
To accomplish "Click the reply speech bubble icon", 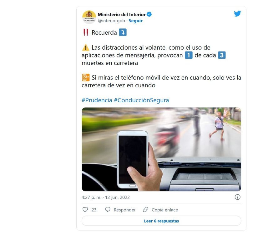I will point(108,210).
